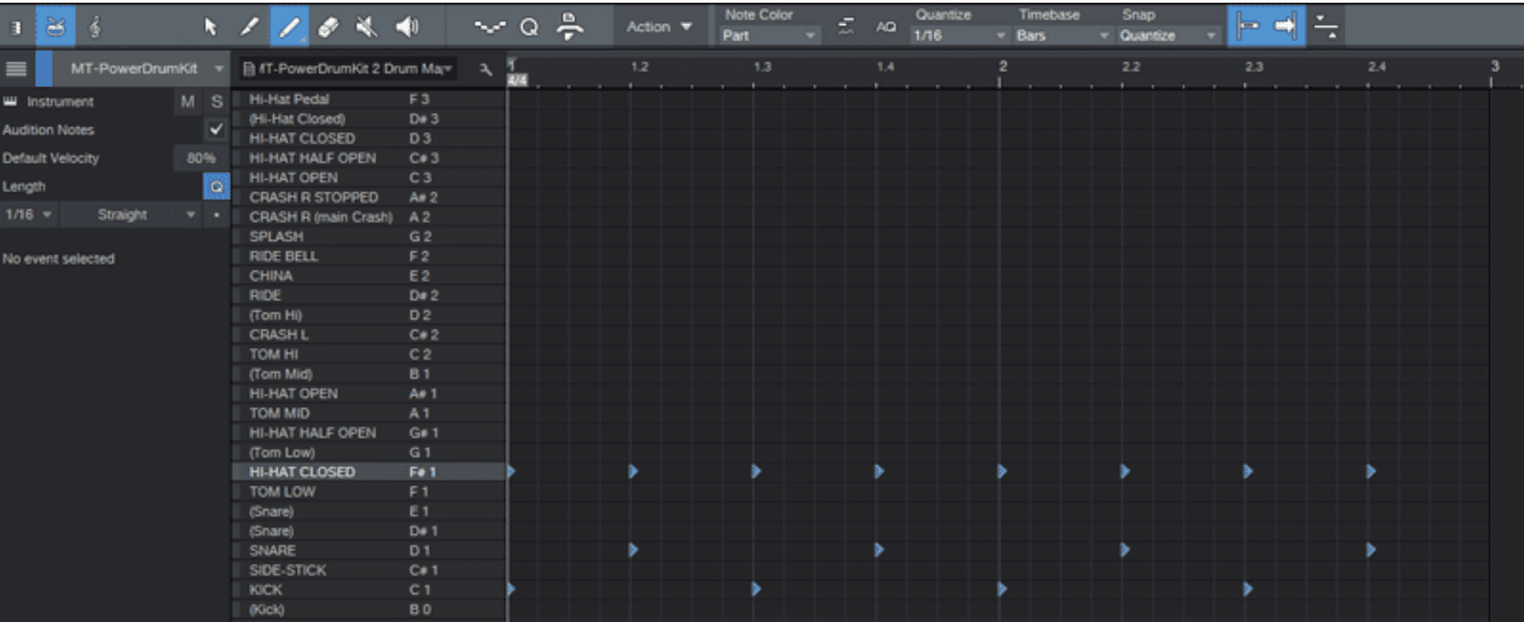Select the TOM LOW F1 row
The width and height of the screenshot is (1524, 622).
pos(369,492)
